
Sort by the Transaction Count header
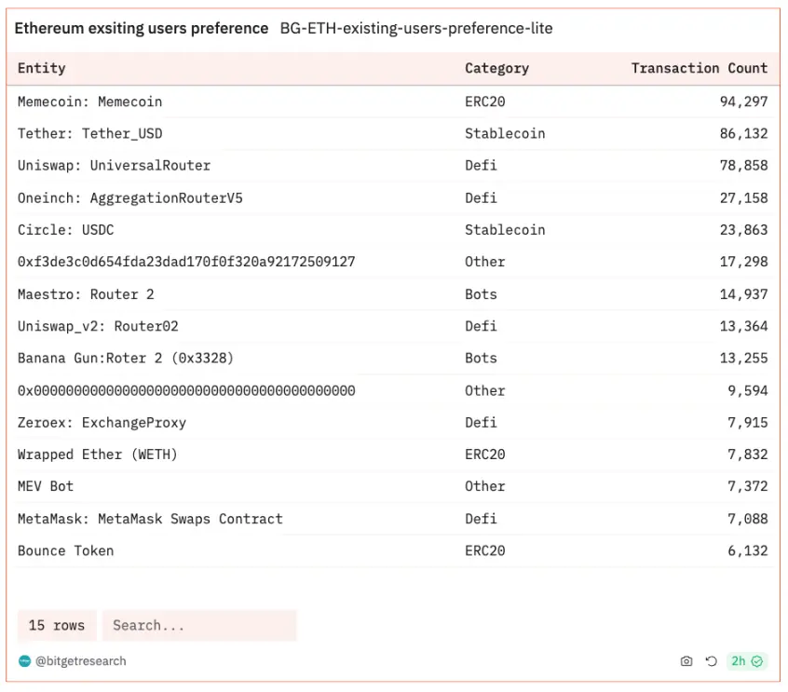699,68
